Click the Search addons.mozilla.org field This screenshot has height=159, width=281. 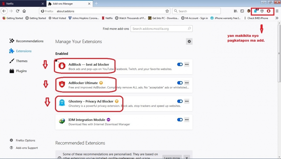[162, 28]
